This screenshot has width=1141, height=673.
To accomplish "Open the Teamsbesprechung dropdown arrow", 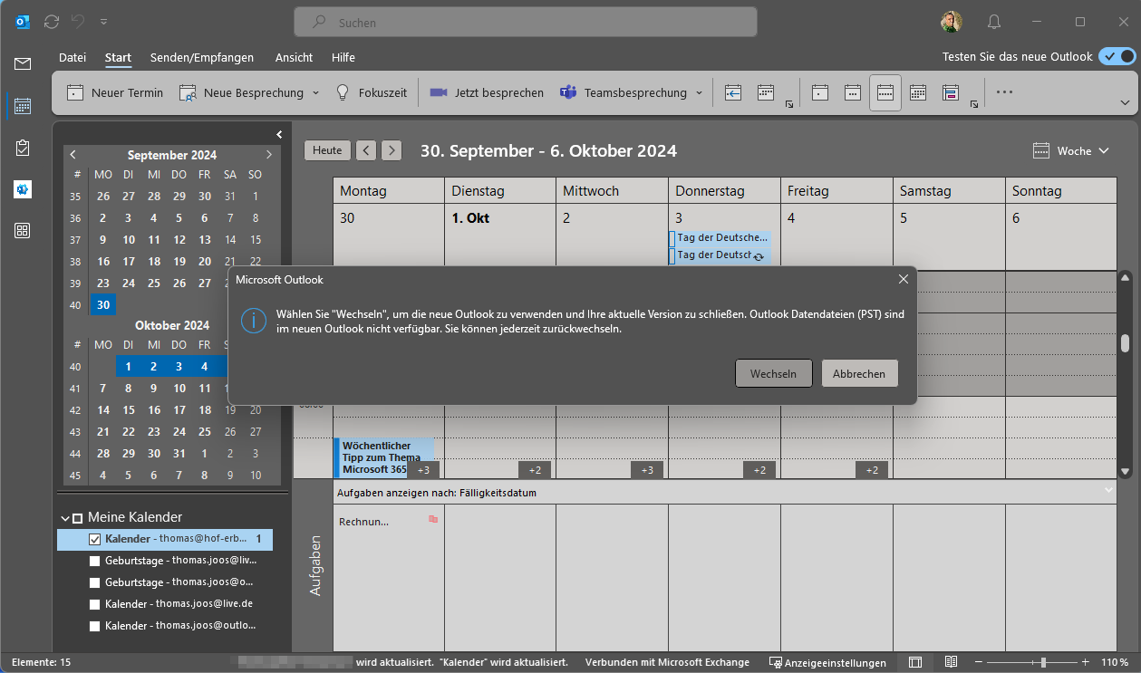I will [x=698, y=92].
